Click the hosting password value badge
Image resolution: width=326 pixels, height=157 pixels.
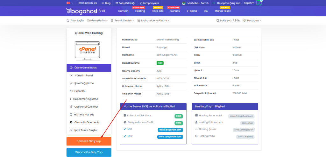tap(244, 130)
